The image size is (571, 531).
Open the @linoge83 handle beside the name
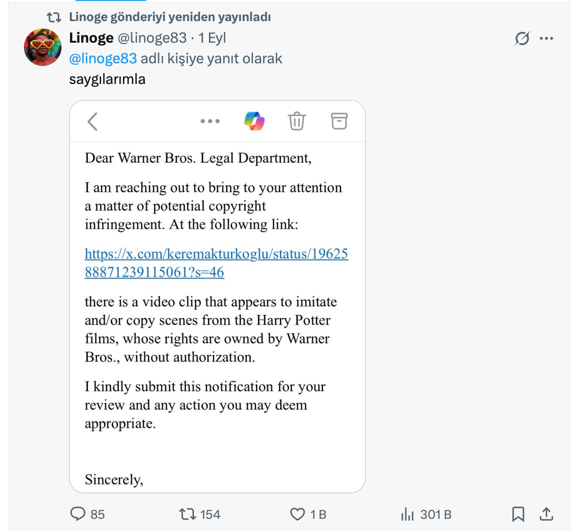[152, 38]
